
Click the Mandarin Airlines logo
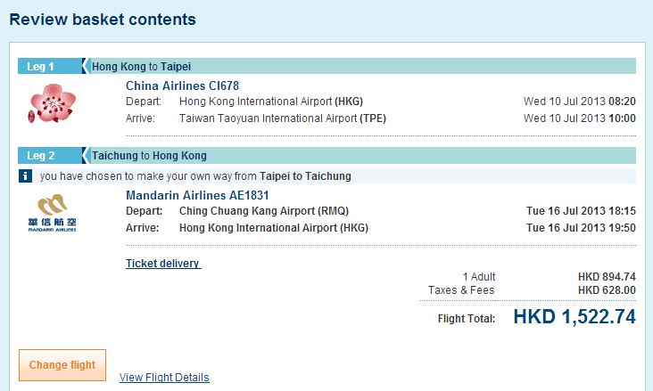(x=53, y=215)
